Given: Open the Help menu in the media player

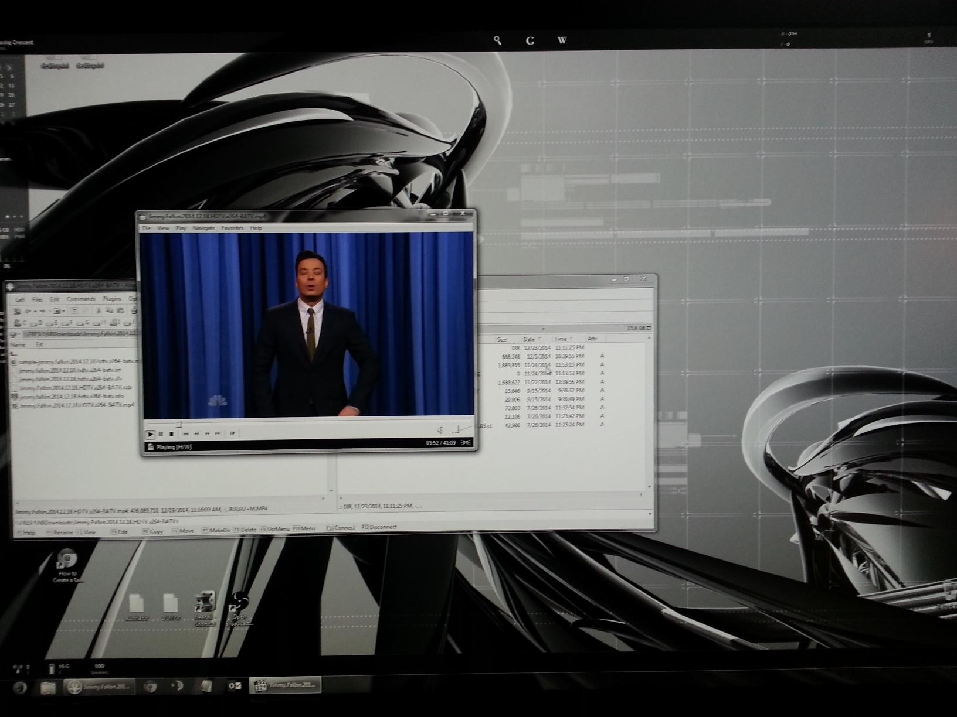Looking at the screenshot, I should [256, 228].
